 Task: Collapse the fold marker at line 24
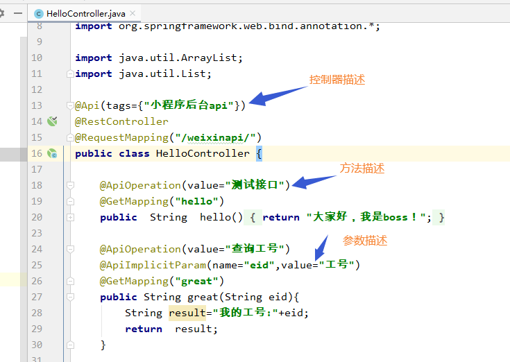click(x=70, y=249)
